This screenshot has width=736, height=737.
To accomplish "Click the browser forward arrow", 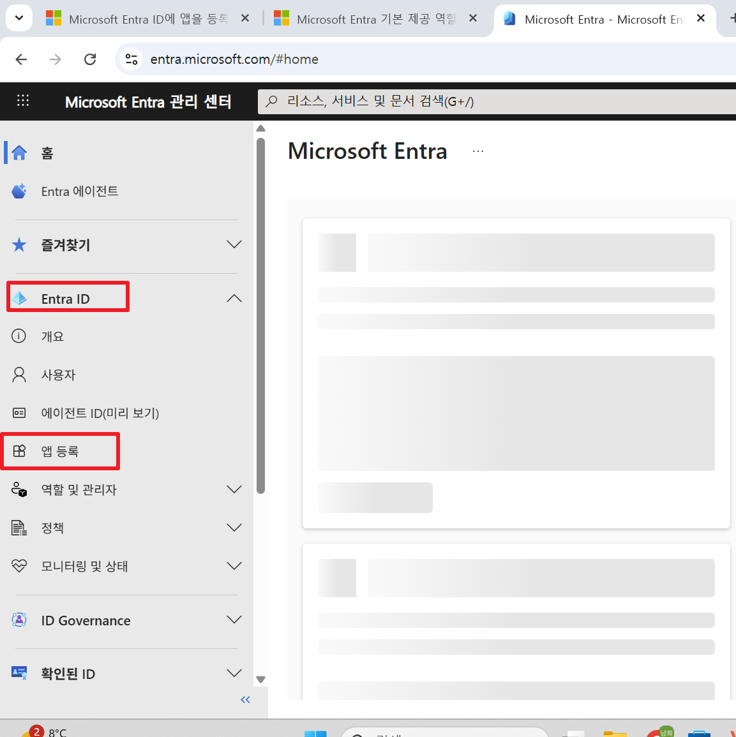I will (56, 59).
